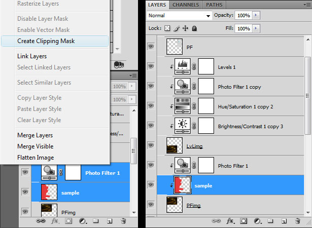Hide Photo Filter 1 copy layer

pos(151,86)
